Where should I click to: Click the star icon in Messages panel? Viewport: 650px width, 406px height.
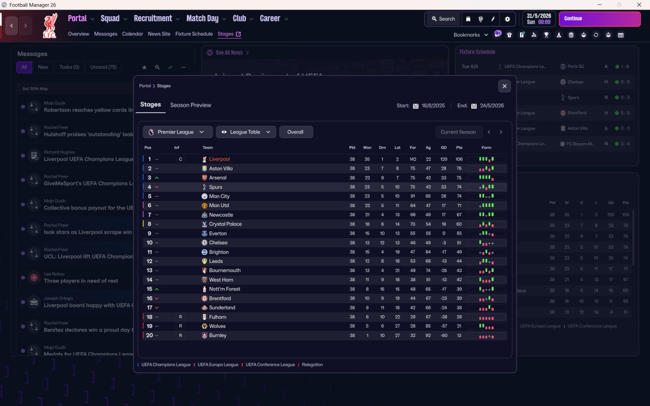point(144,67)
